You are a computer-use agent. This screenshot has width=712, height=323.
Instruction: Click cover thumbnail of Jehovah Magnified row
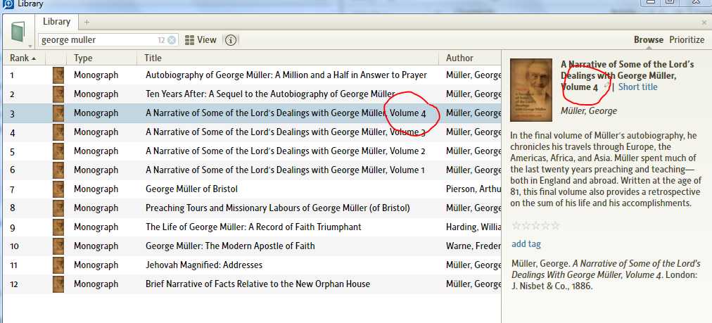(x=58, y=265)
